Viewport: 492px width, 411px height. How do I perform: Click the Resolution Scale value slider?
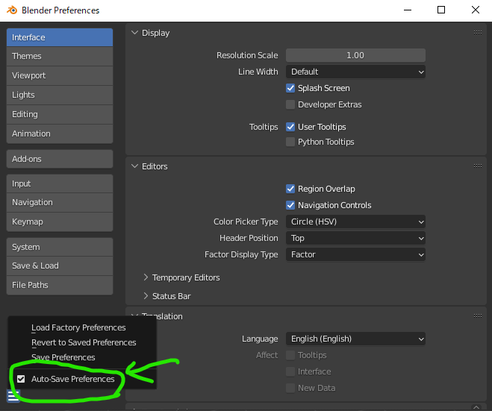point(355,55)
